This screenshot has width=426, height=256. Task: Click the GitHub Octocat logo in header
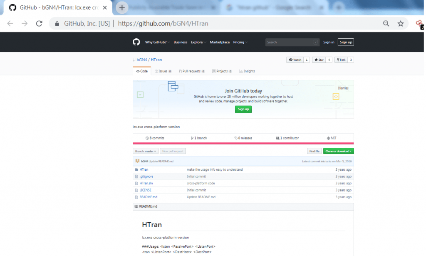click(x=136, y=42)
